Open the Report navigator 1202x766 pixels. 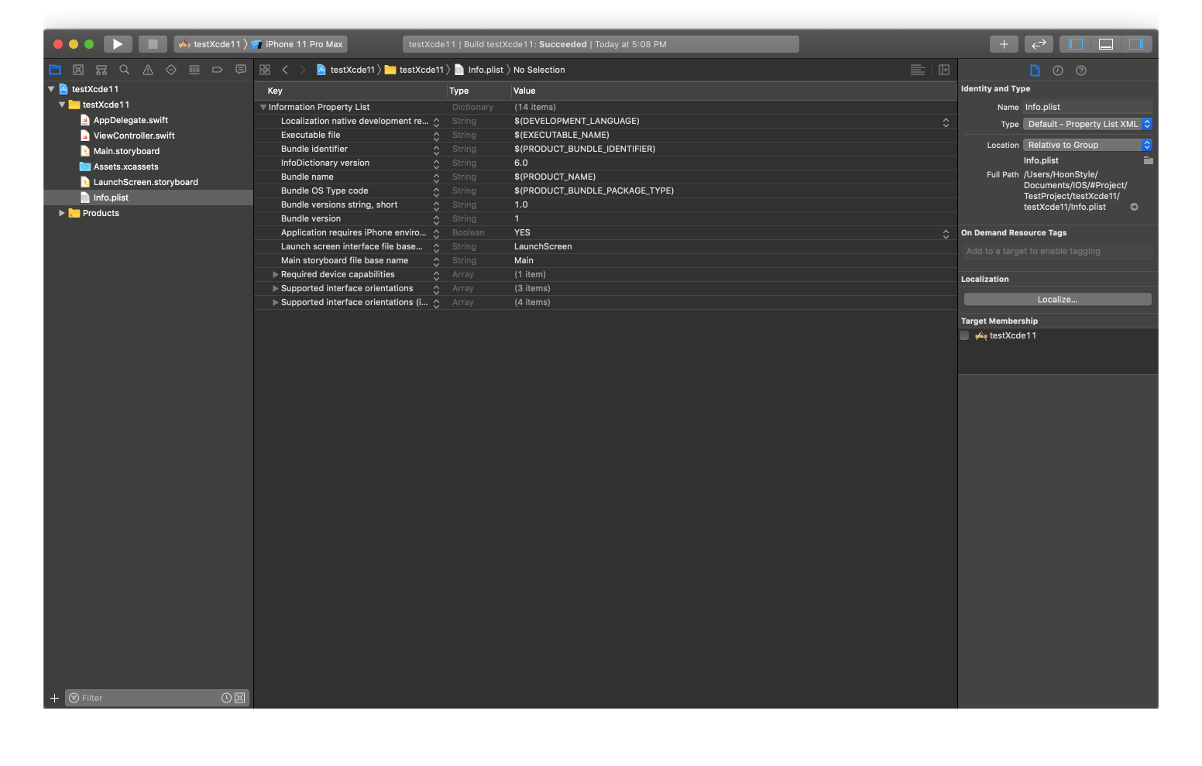click(241, 70)
